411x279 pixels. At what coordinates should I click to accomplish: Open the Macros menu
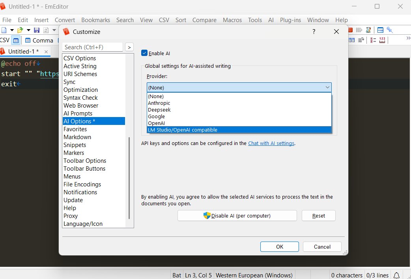click(232, 20)
